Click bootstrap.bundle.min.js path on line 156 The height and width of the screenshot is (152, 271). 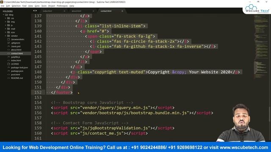135,113
